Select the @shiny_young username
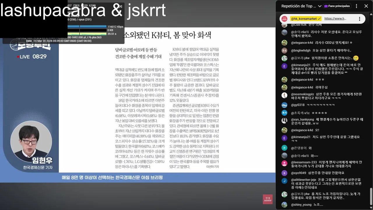 [301, 205]
